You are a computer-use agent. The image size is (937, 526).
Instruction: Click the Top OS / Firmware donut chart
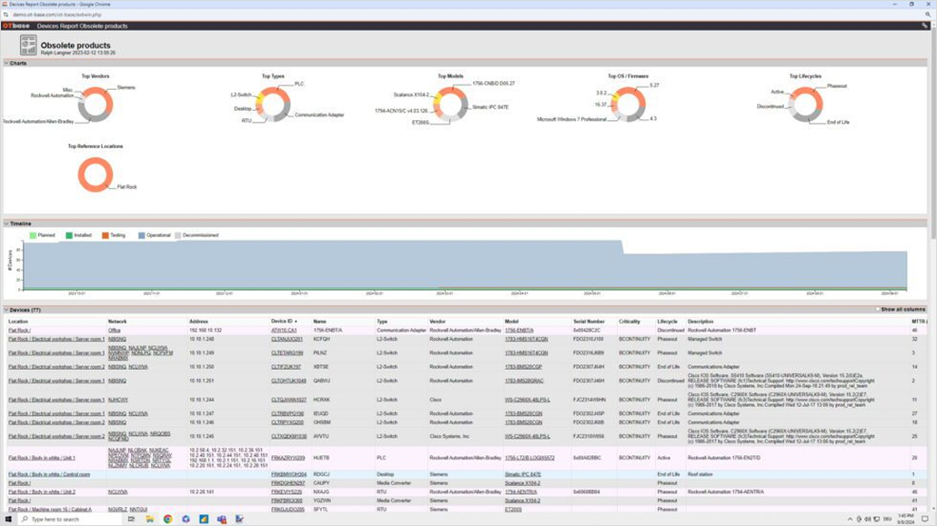[628, 104]
